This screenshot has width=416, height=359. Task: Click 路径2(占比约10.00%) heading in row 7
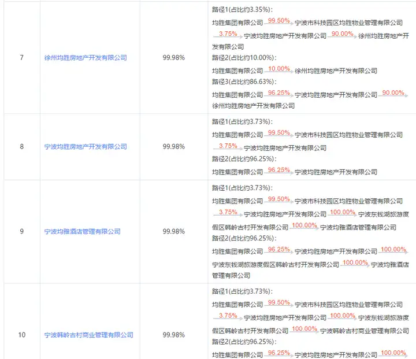[x=244, y=58]
